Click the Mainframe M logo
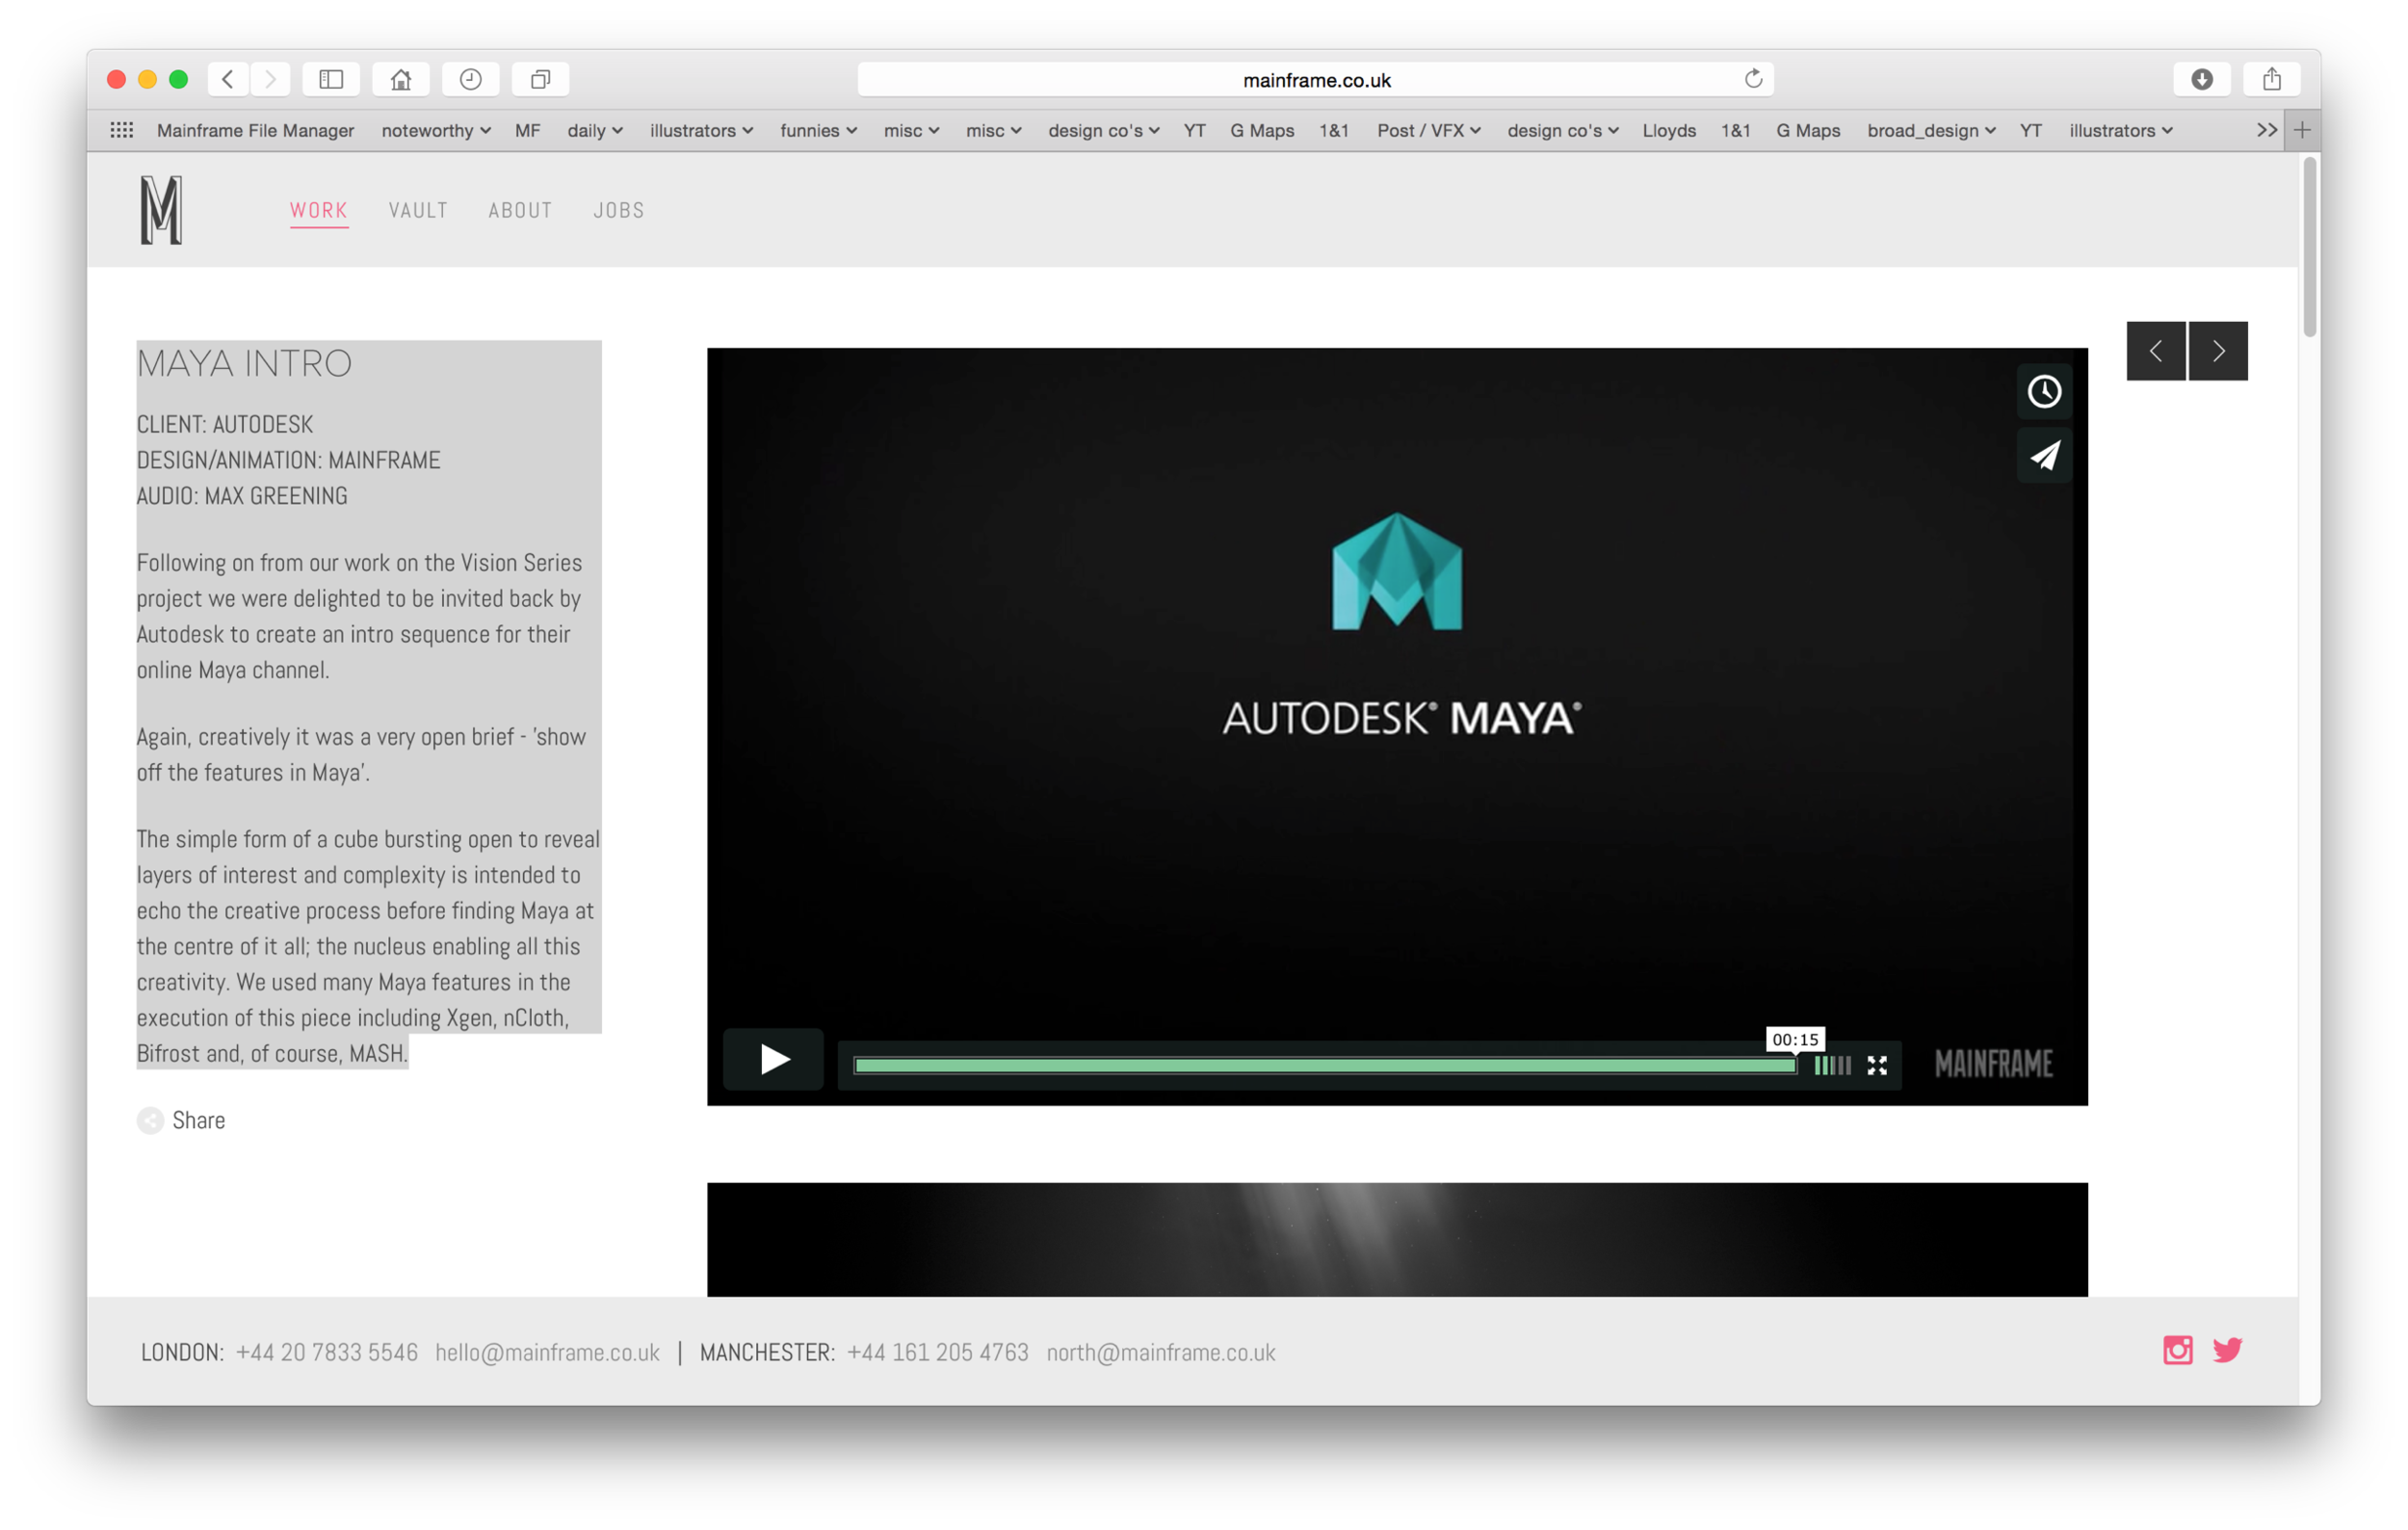This screenshot has height=1530, width=2408. click(x=161, y=210)
